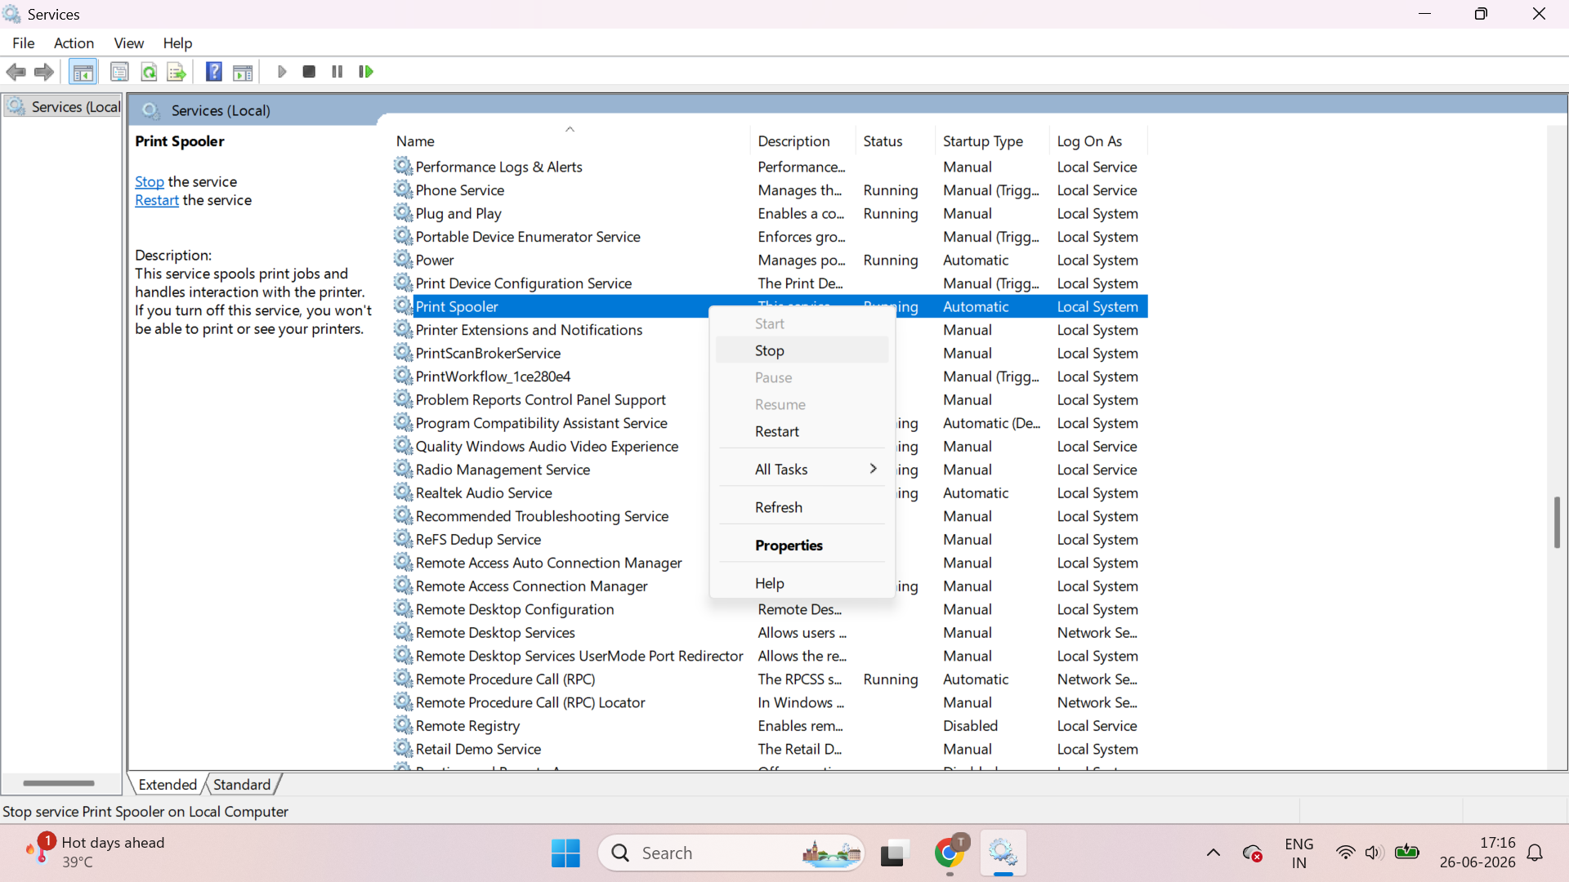Click the gear icon beside Phone Service
The width and height of the screenshot is (1569, 882).
click(x=403, y=189)
